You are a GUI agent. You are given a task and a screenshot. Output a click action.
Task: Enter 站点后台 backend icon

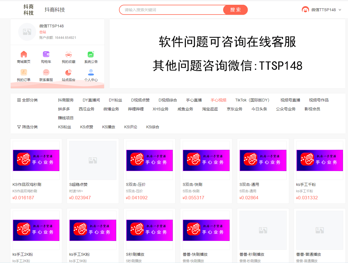[x=68, y=73]
